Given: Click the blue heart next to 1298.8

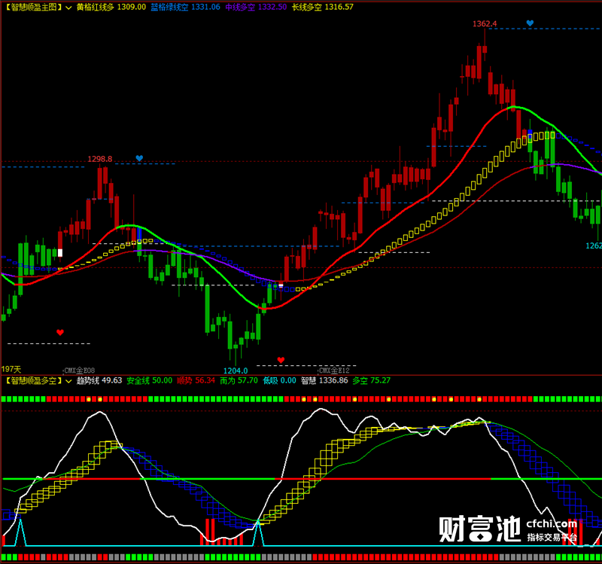Looking at the screenshot, I should tap(139, 158).
